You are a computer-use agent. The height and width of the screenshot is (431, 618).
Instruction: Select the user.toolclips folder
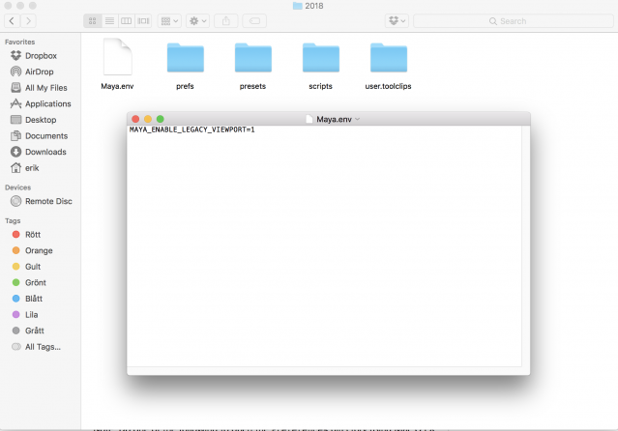pyautogui.click(x=389, y=58)
